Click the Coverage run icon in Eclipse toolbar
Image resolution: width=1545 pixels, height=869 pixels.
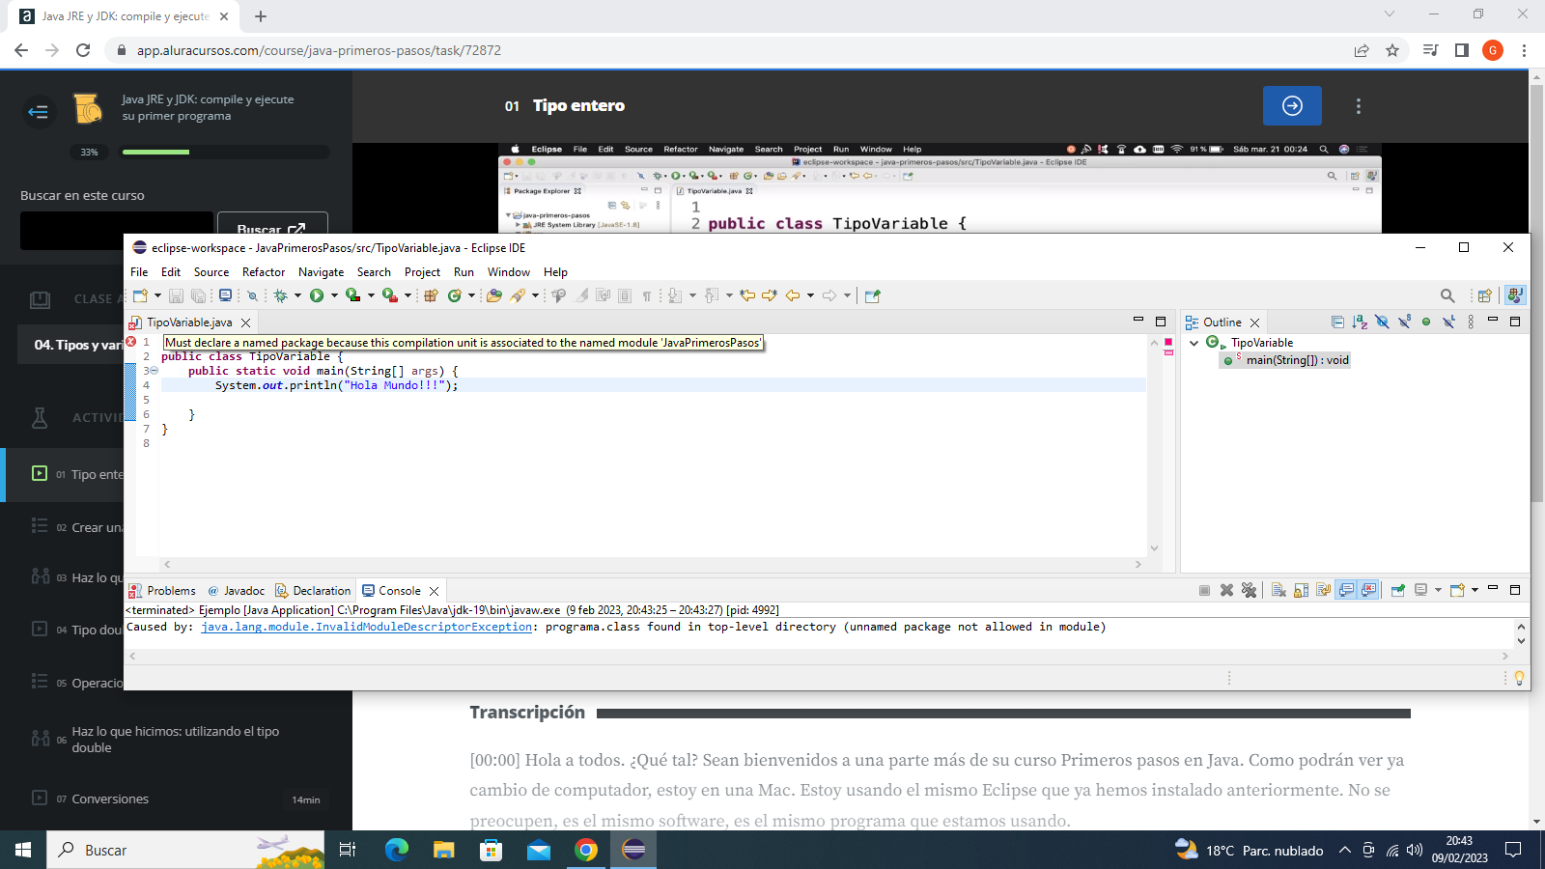point(352,295)
